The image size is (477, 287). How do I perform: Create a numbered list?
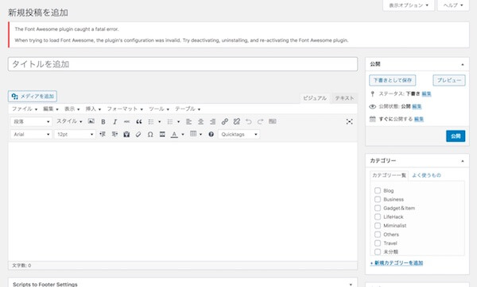tap(170, 121)
